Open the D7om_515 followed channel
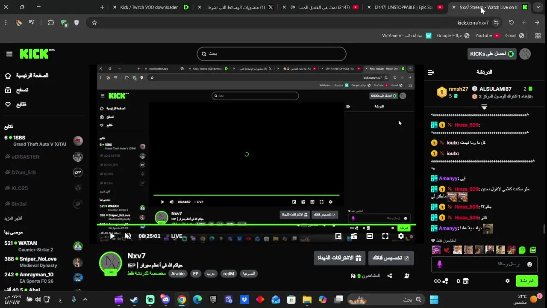 point(43,172)
